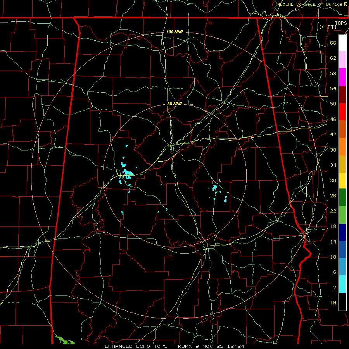Click the bright red legend swatch
This screenshot has height=349, width=349.
(342, 112)
